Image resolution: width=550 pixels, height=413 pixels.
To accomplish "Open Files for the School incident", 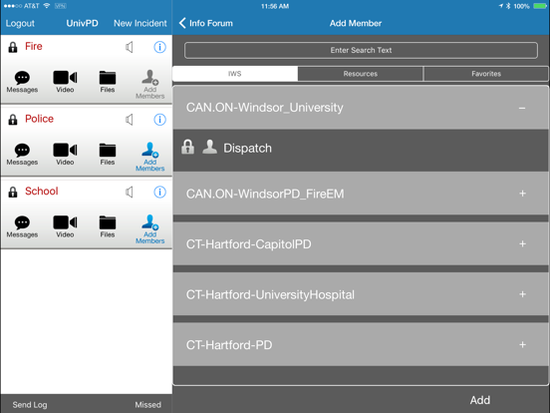I will [108, 226].
